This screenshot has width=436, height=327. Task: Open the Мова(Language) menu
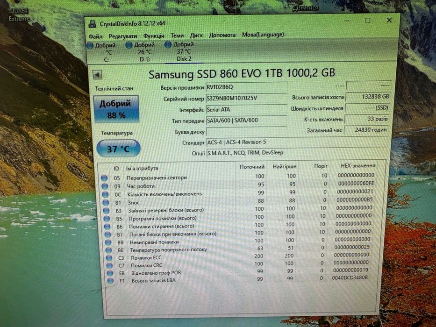pos(263,35)
